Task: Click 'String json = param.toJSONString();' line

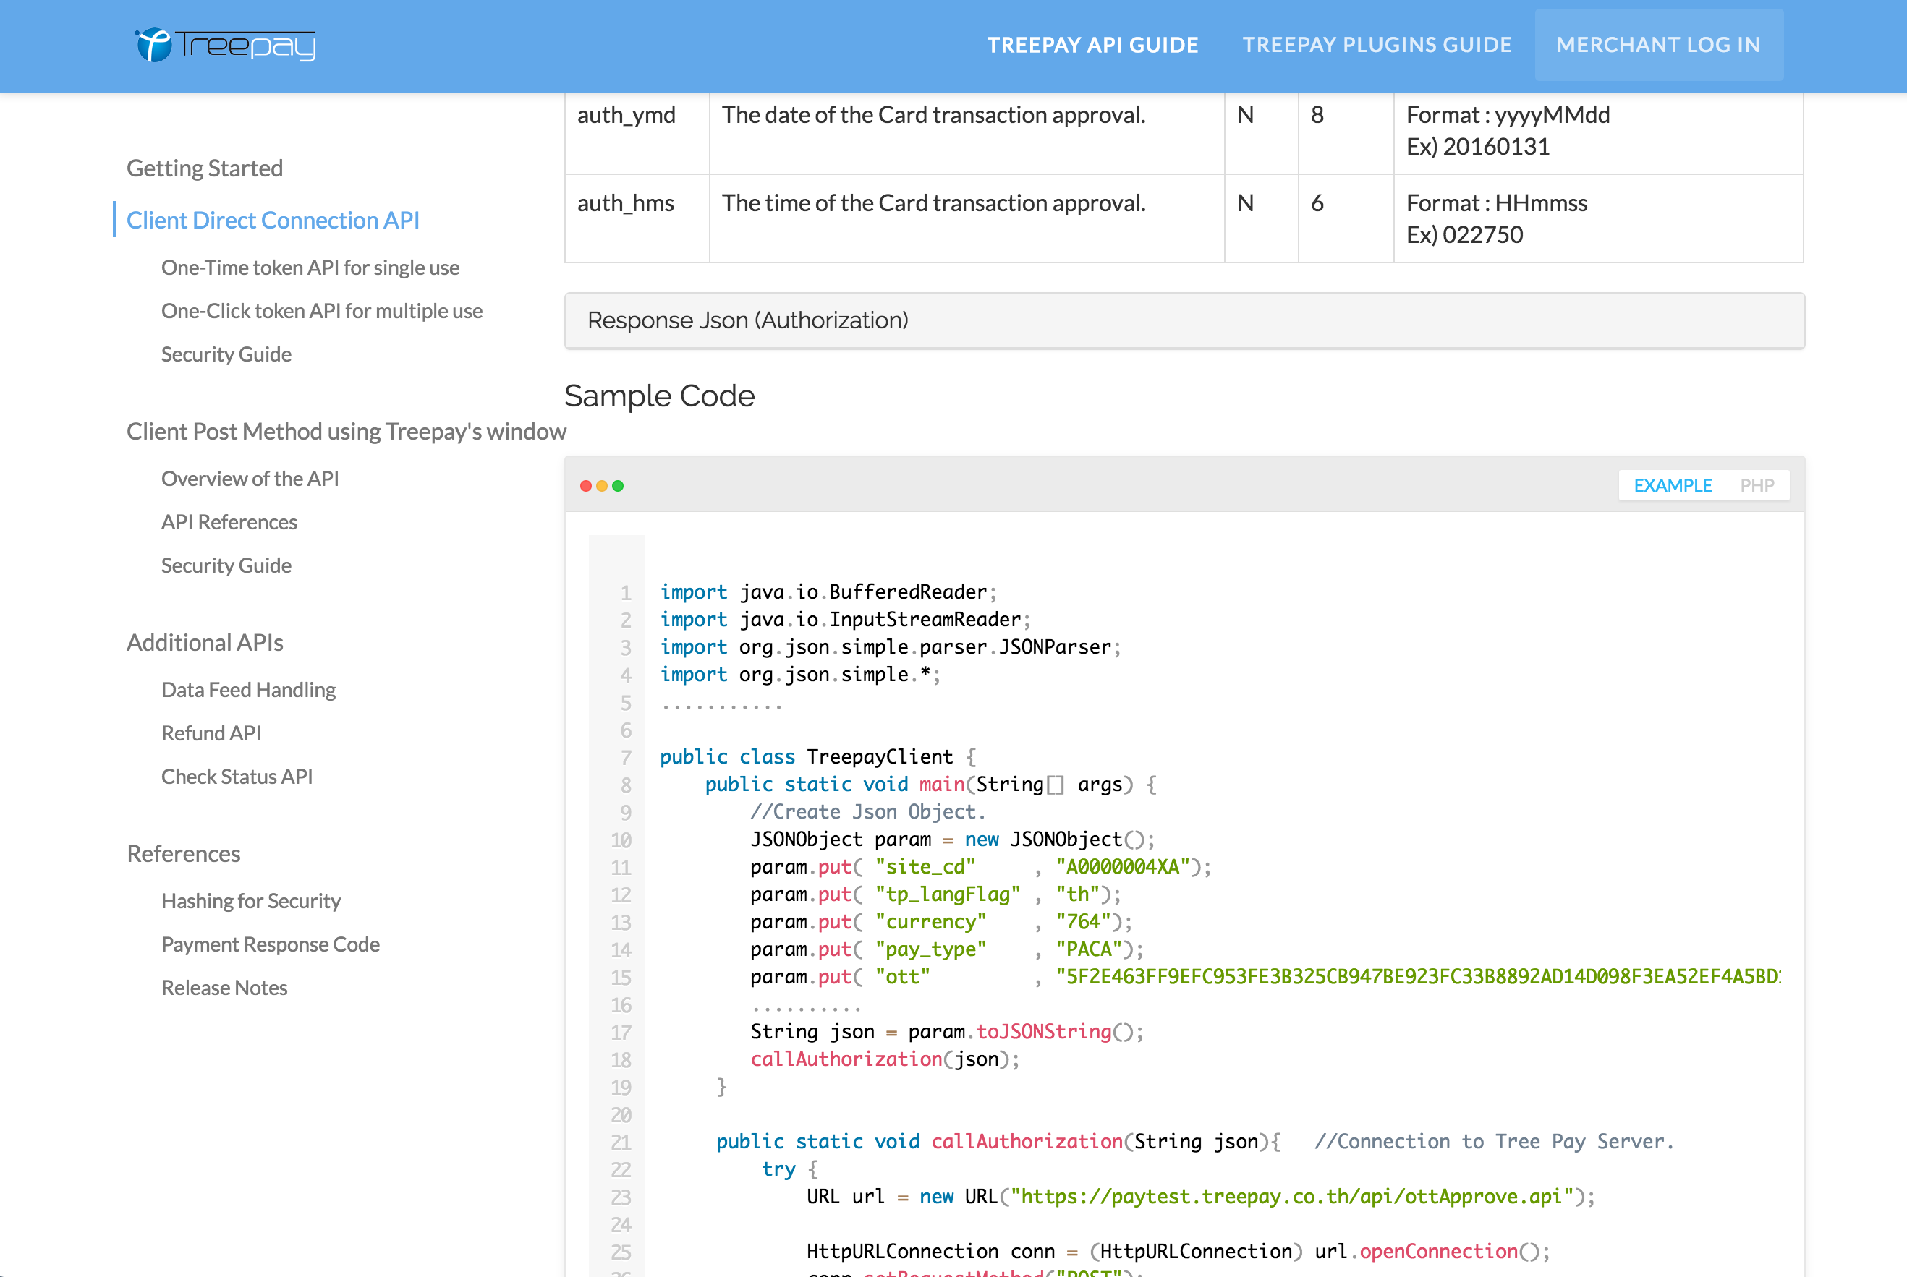Action: point(946,1032)
